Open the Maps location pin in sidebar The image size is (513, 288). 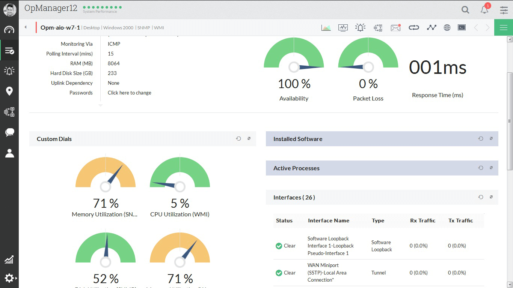(x=9, y=91)
